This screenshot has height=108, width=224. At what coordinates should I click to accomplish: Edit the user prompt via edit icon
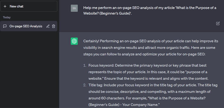pos(218,24)
